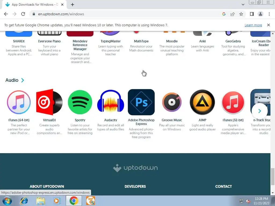275x206 pixels.
Task: Open the Chrome three-dot menu
Action: (269, 14)
